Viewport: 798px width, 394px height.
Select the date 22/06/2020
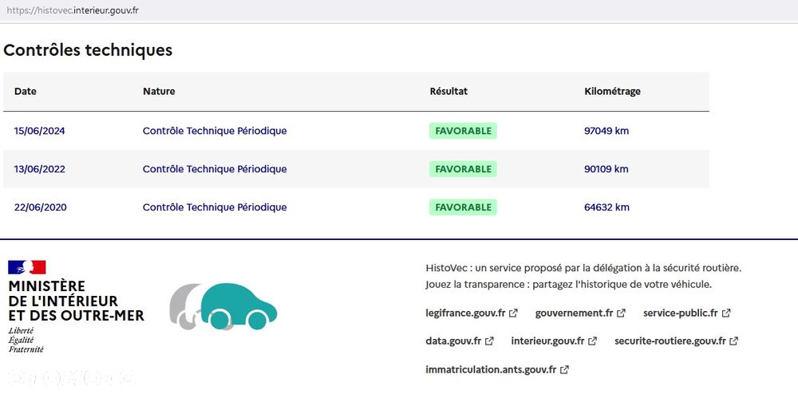click(x=40, y=207)
